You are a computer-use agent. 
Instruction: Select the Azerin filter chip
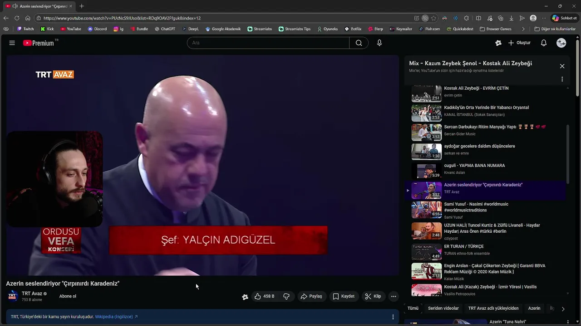(534, 308)
